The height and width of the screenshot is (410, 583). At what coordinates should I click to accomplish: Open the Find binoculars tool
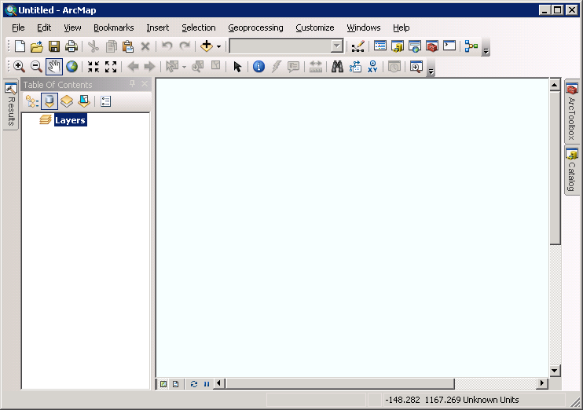[337, 67]
